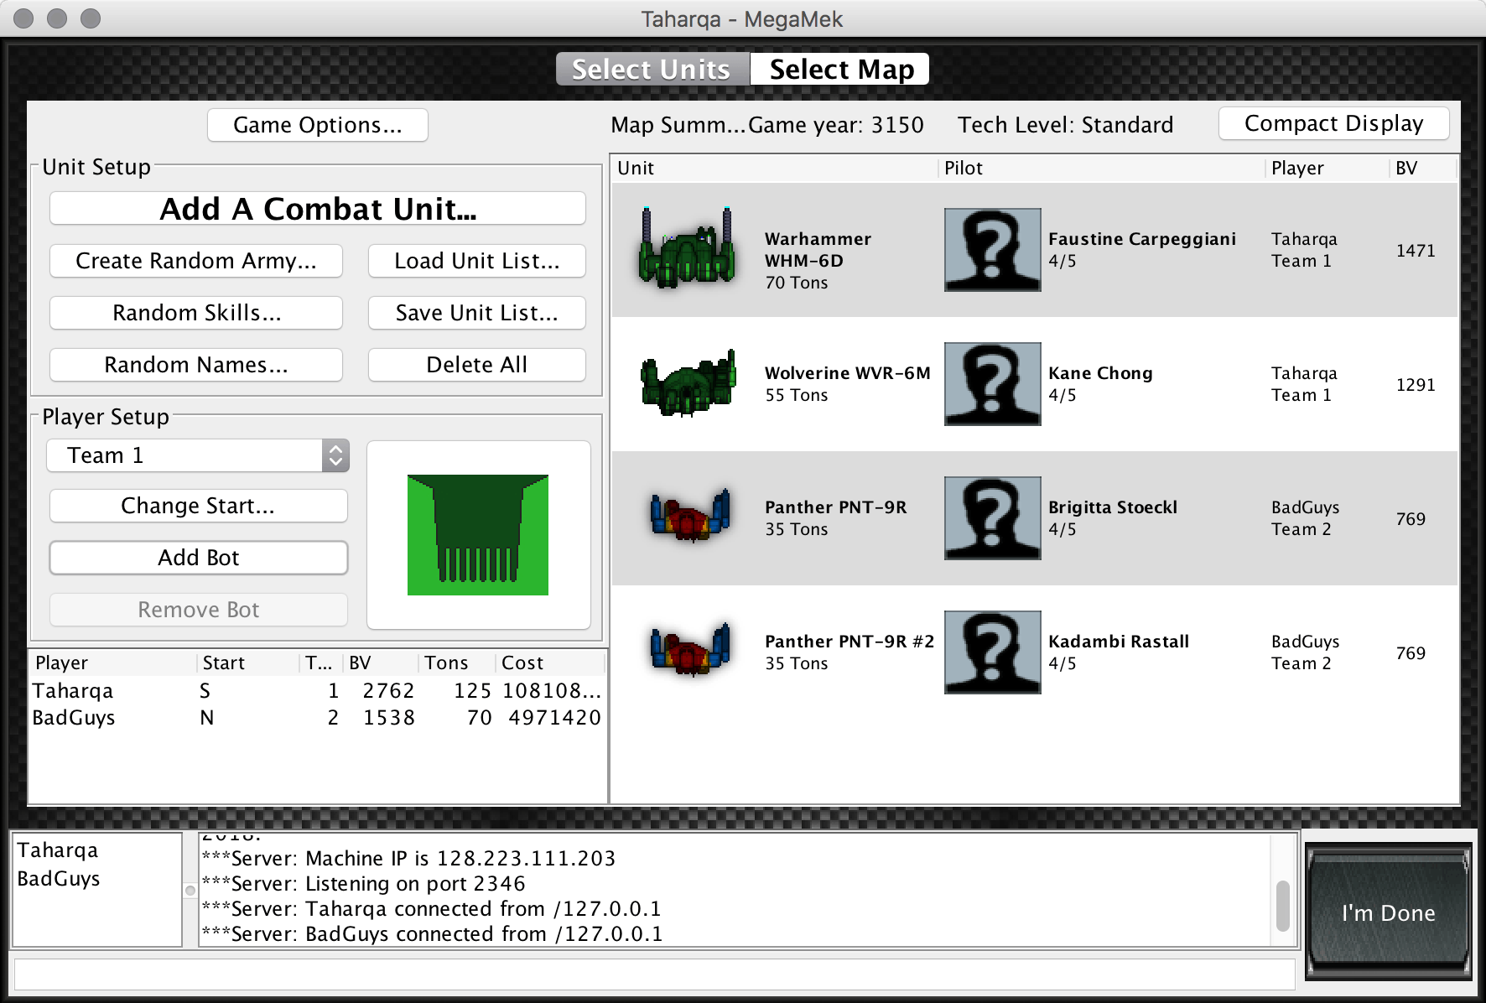Image resolution: width=1486 pixels, height=1003 pixels.
Task: Click the Tons column header in player table
Action: [457, 663]
